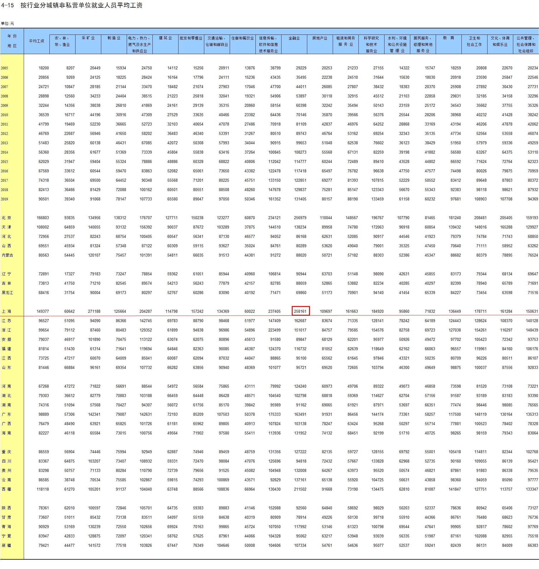Click 上海 采矿业 value 271188

[94, 312]
